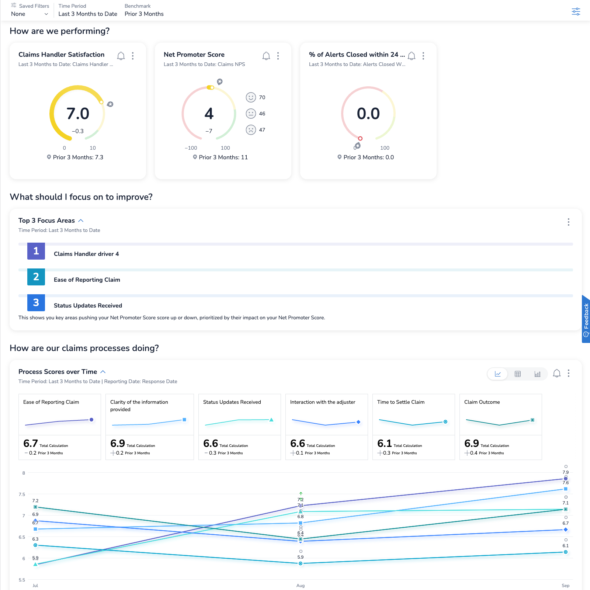The height and width of the screenshot is (590, 590).
Task: Open Net Promoter Score kebab menu
Action: [278, 56]
